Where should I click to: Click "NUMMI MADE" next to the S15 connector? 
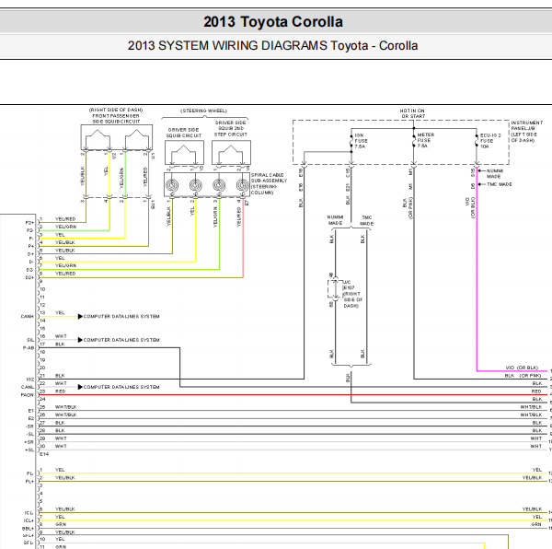495,173
